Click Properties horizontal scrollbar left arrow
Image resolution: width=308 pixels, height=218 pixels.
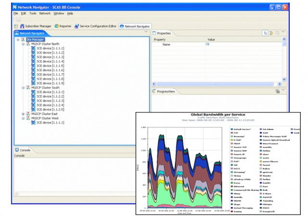[x=154, y=84]
